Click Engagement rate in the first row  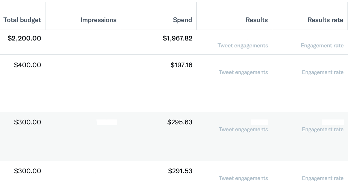point(322,45)
